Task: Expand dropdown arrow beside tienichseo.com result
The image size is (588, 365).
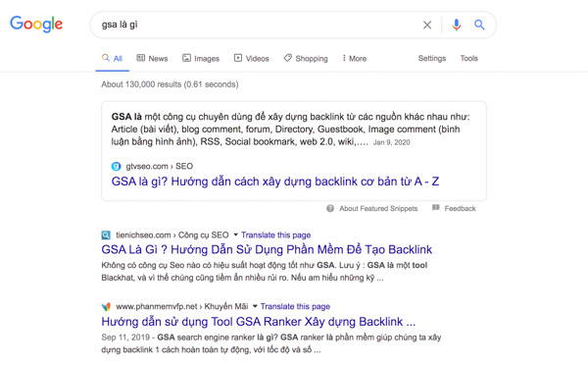Action: click(x=235, y=235)
